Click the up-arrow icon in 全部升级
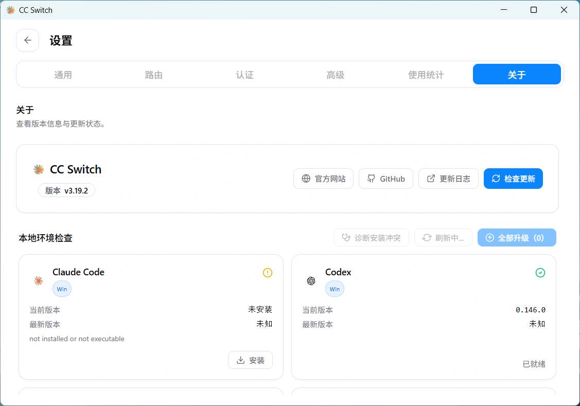The width and height of the screenshot is (580, 406). pyautogui.click(x=490, y=238)
